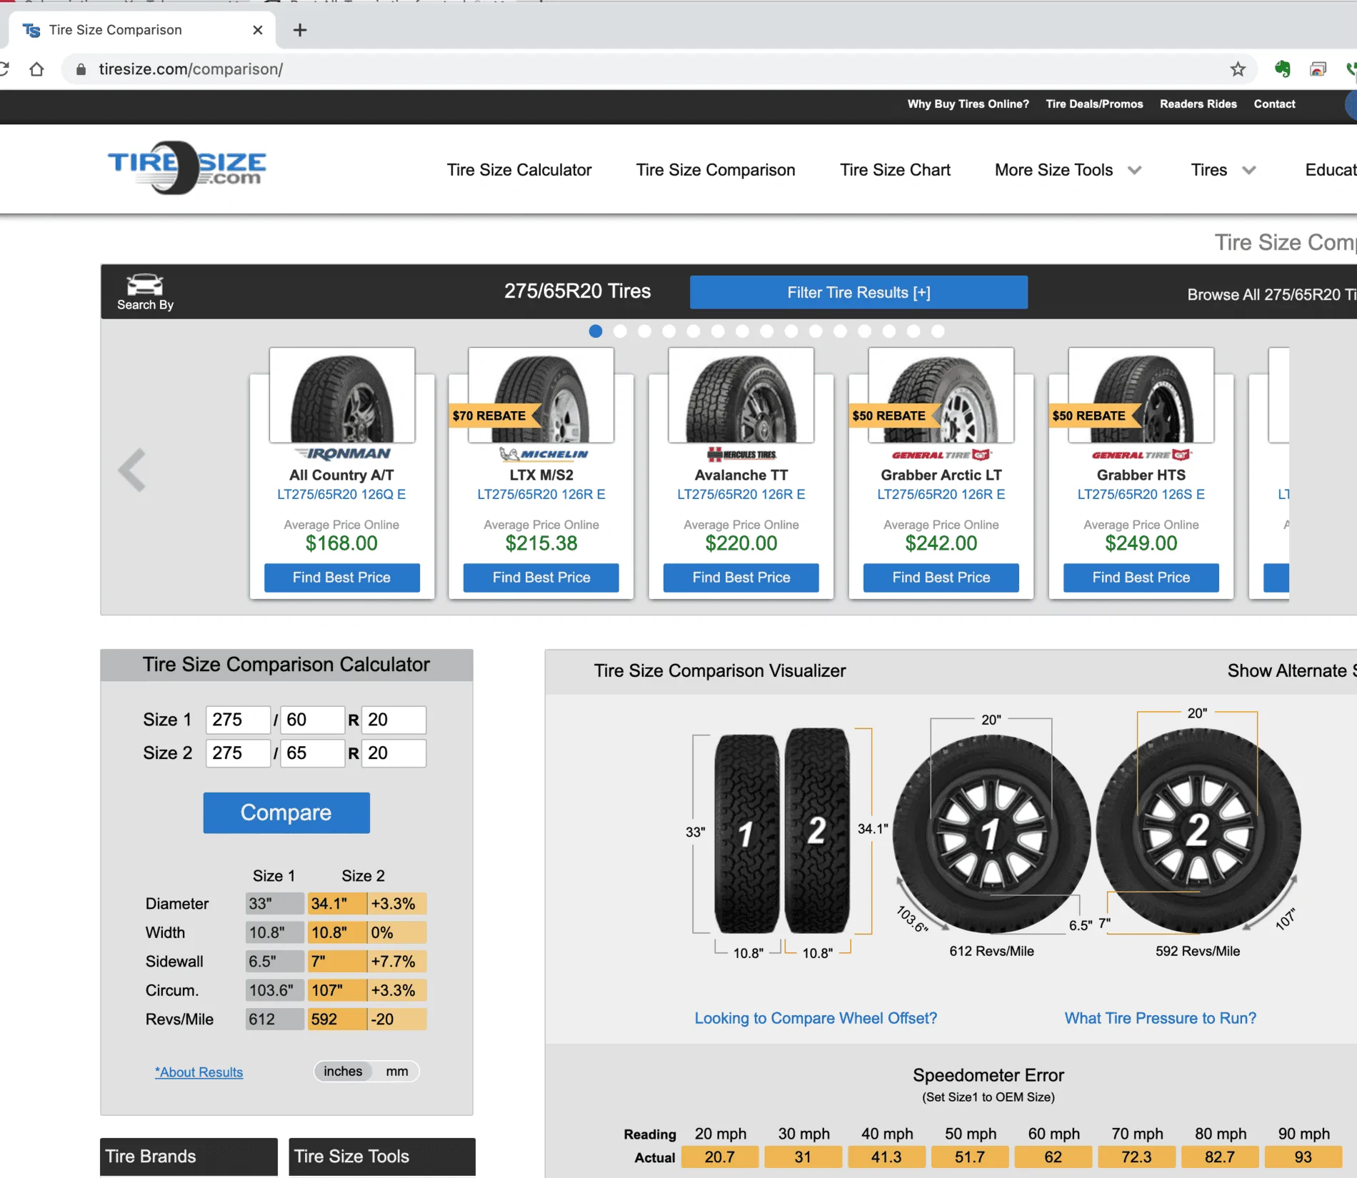This screenshot has width=1357, height=1178.
Task: Click the lock icon in address bar
Action: click(81, 69)
